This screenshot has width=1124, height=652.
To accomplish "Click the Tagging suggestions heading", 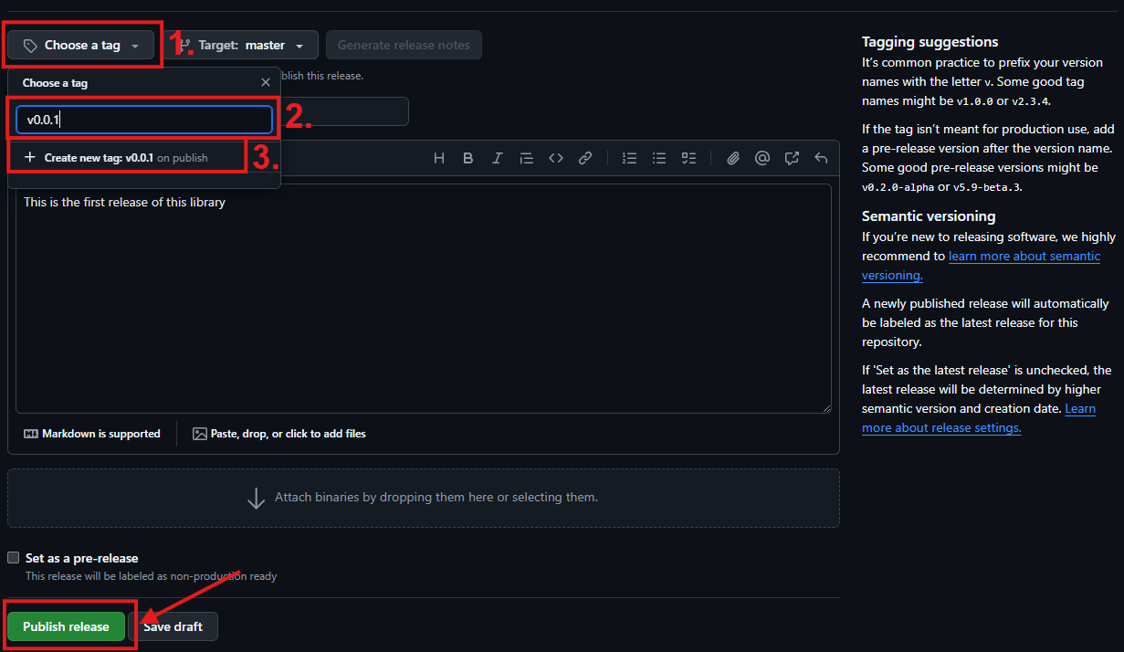I will click(930, 41).
